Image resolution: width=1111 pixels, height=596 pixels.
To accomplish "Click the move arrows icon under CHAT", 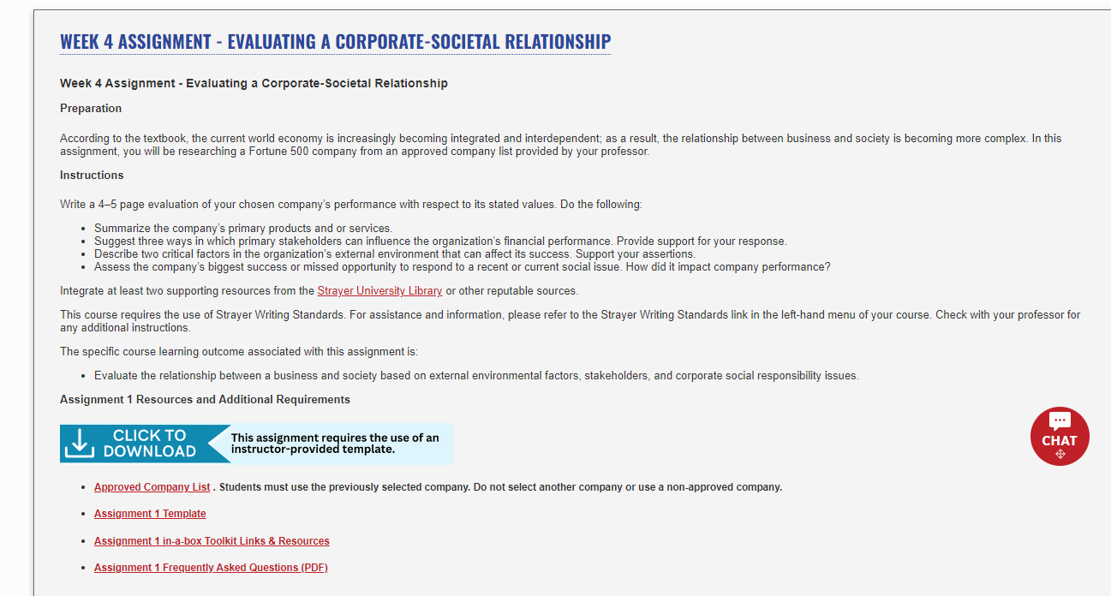I will coord(1060,454).
